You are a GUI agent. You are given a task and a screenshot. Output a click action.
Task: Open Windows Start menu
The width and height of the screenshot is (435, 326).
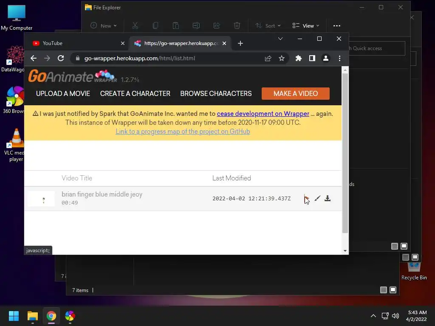pyautogui.click(x=14, y=316)
